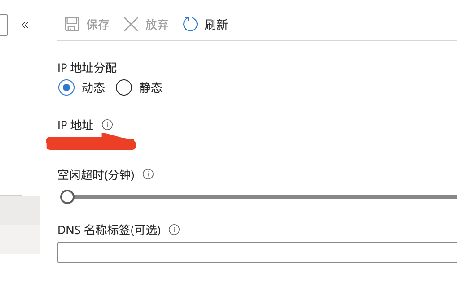Choose the 静态 option text label
The width and height of the screenshot is (457, 287).
coord(151,88)
